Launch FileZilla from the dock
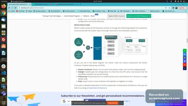The width and height of the screenshot is (188, 106). point(4,39)
